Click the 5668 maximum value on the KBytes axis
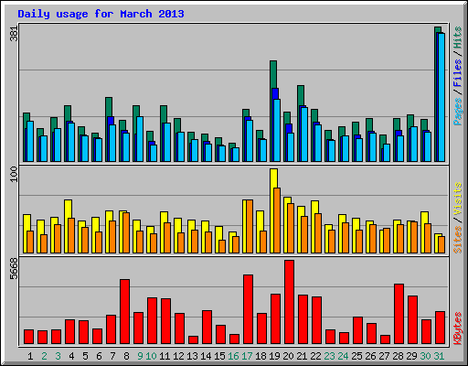Screen dimensions: 468x366 pos(14,268)
